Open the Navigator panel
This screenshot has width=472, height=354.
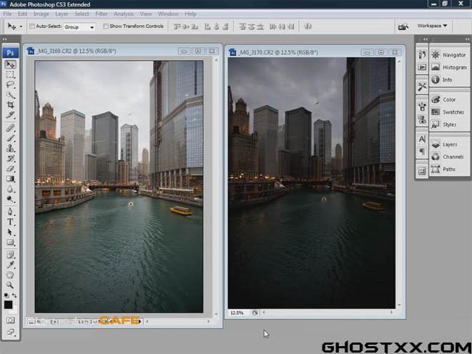449,55
